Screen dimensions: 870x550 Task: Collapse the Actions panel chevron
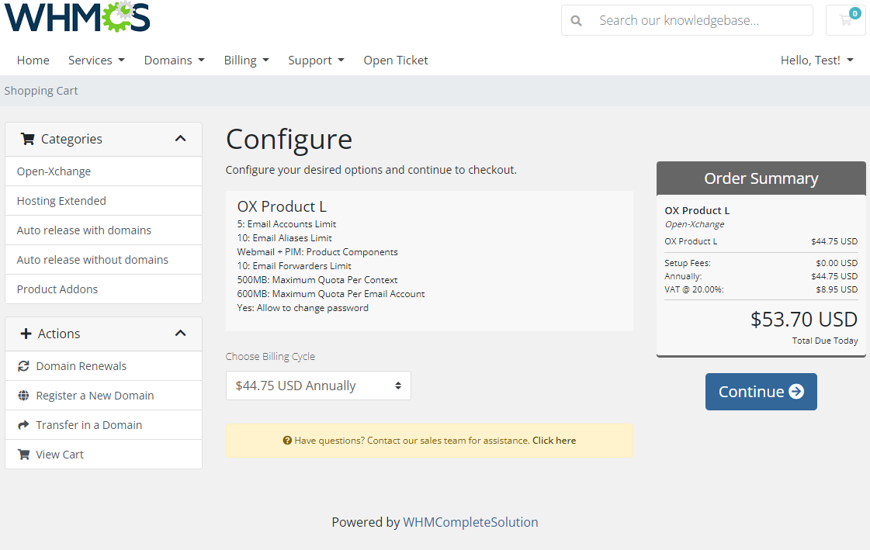click(x=180, y=334)
